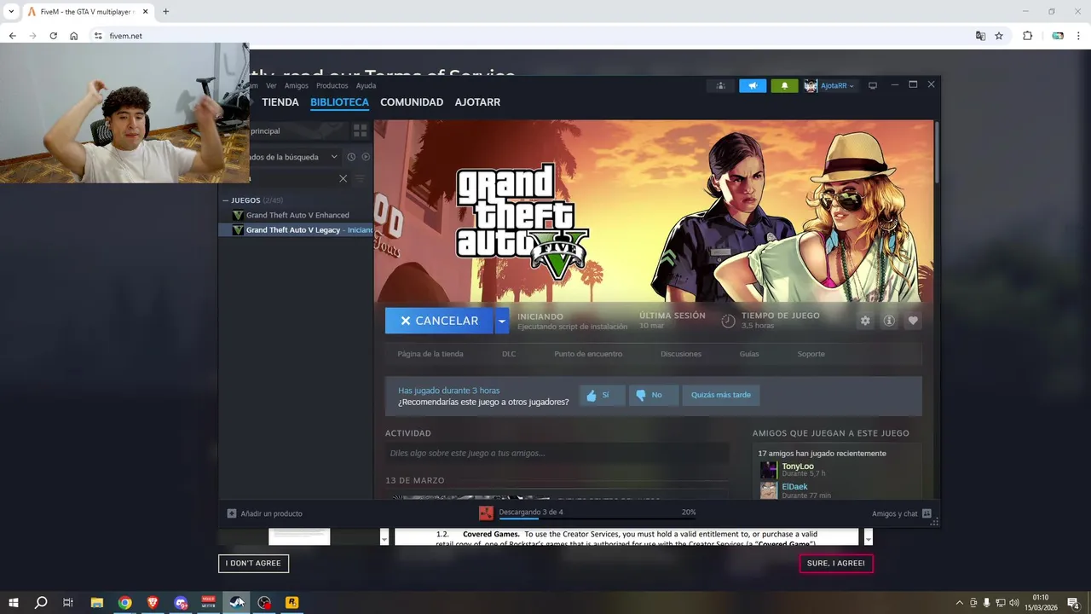This screenshot has height=614, width=1091.
Task: Bookmark fivem.net with the star icon
Action: pyautogui.click(x=999, y=36)
